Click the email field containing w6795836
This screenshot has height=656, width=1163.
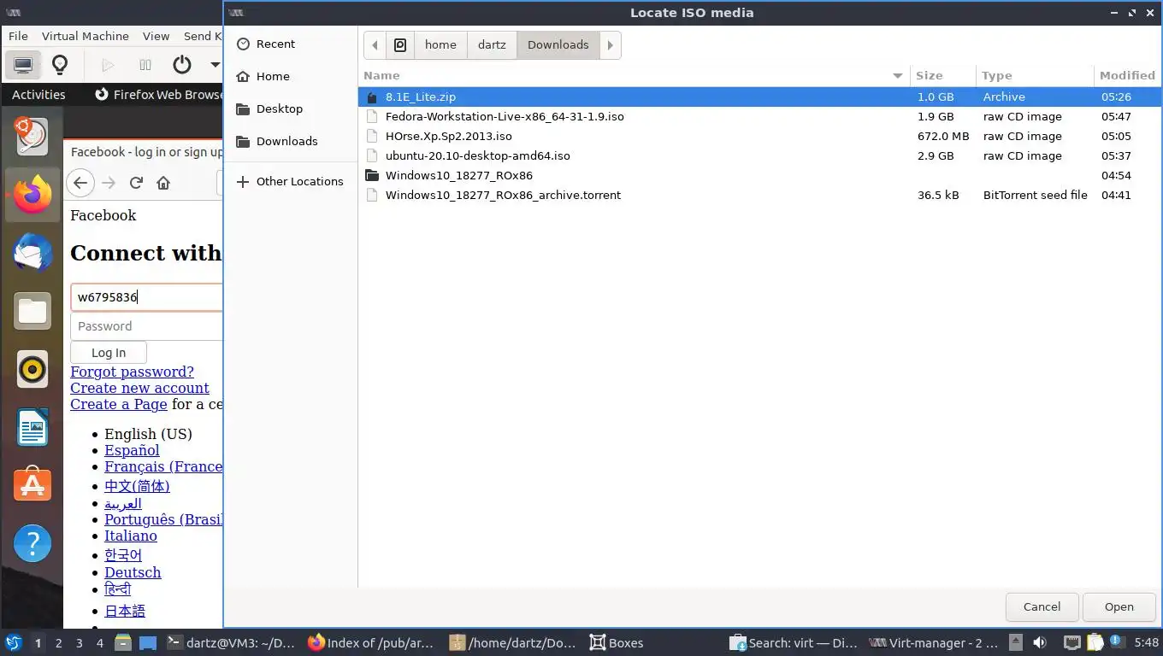tap(147, 297)
